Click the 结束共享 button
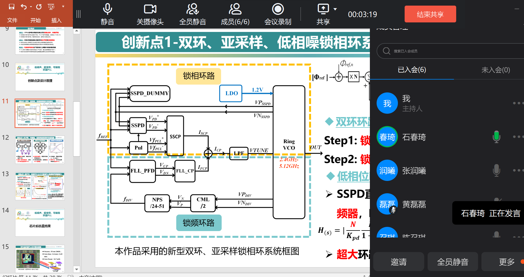This screenshot has width=524, height=277. coord(430,14)
